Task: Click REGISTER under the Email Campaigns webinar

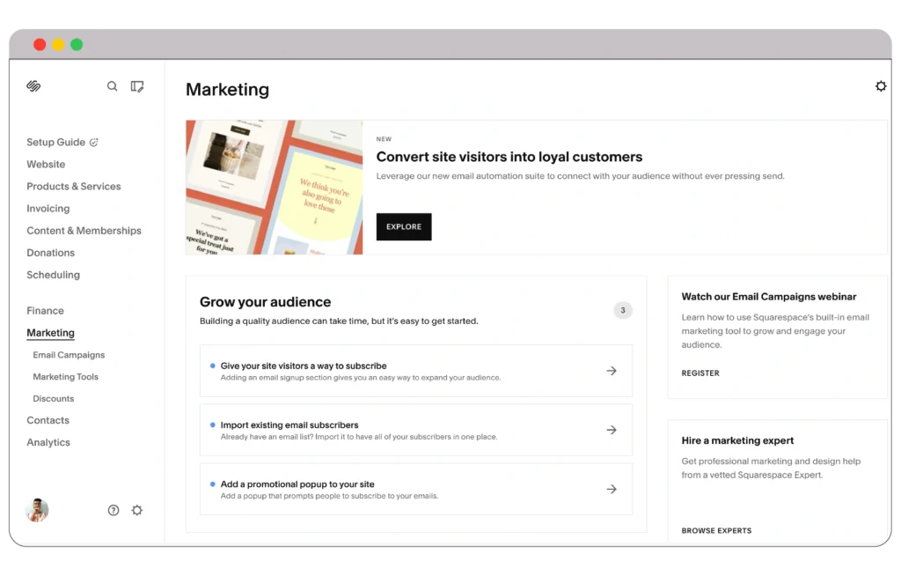Action: (700, 373)
